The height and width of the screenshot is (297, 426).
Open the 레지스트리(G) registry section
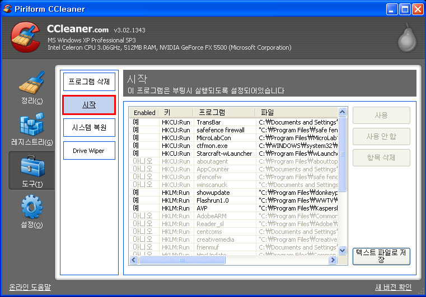click(32, 129)
